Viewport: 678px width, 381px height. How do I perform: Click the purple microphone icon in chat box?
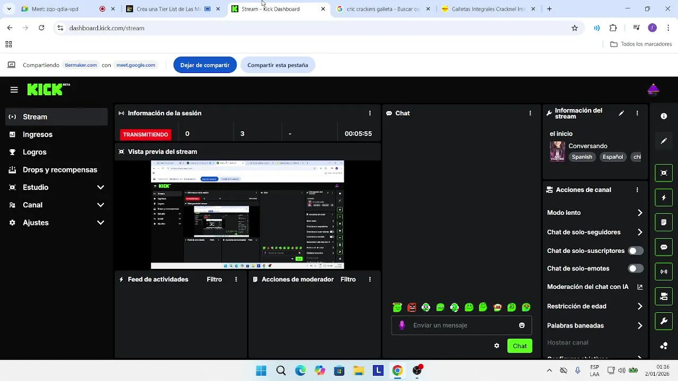(x=402, y=325)
